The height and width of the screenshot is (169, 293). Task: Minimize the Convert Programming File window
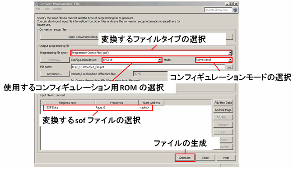click(x=228, y=4)
